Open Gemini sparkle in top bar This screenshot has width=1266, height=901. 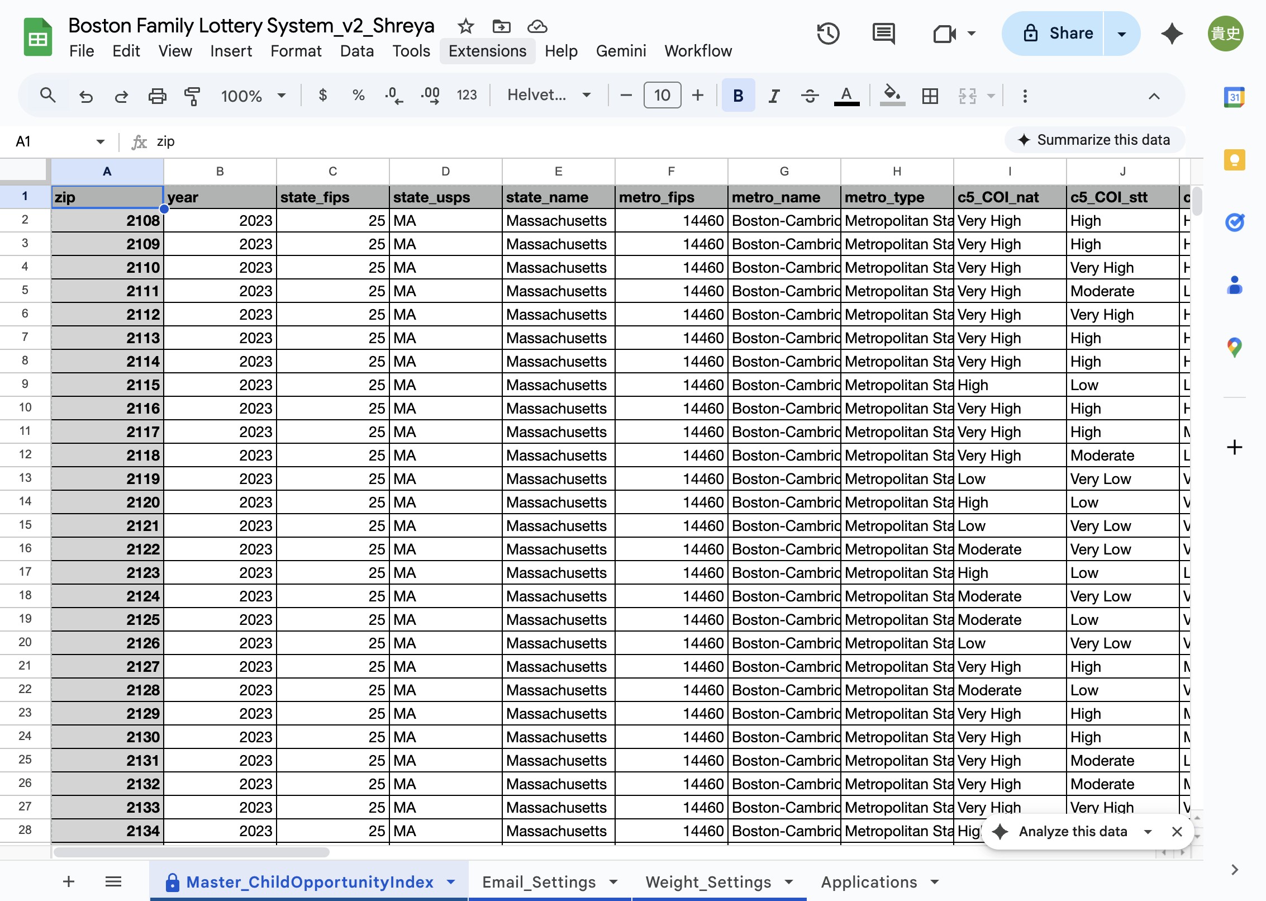1172,34
